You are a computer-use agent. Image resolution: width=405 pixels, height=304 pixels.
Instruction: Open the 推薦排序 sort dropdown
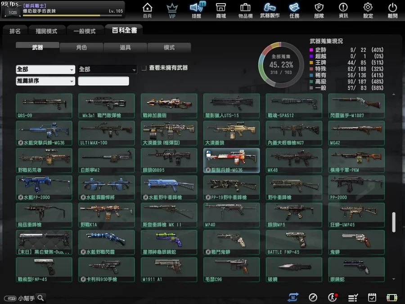(45, 81)
